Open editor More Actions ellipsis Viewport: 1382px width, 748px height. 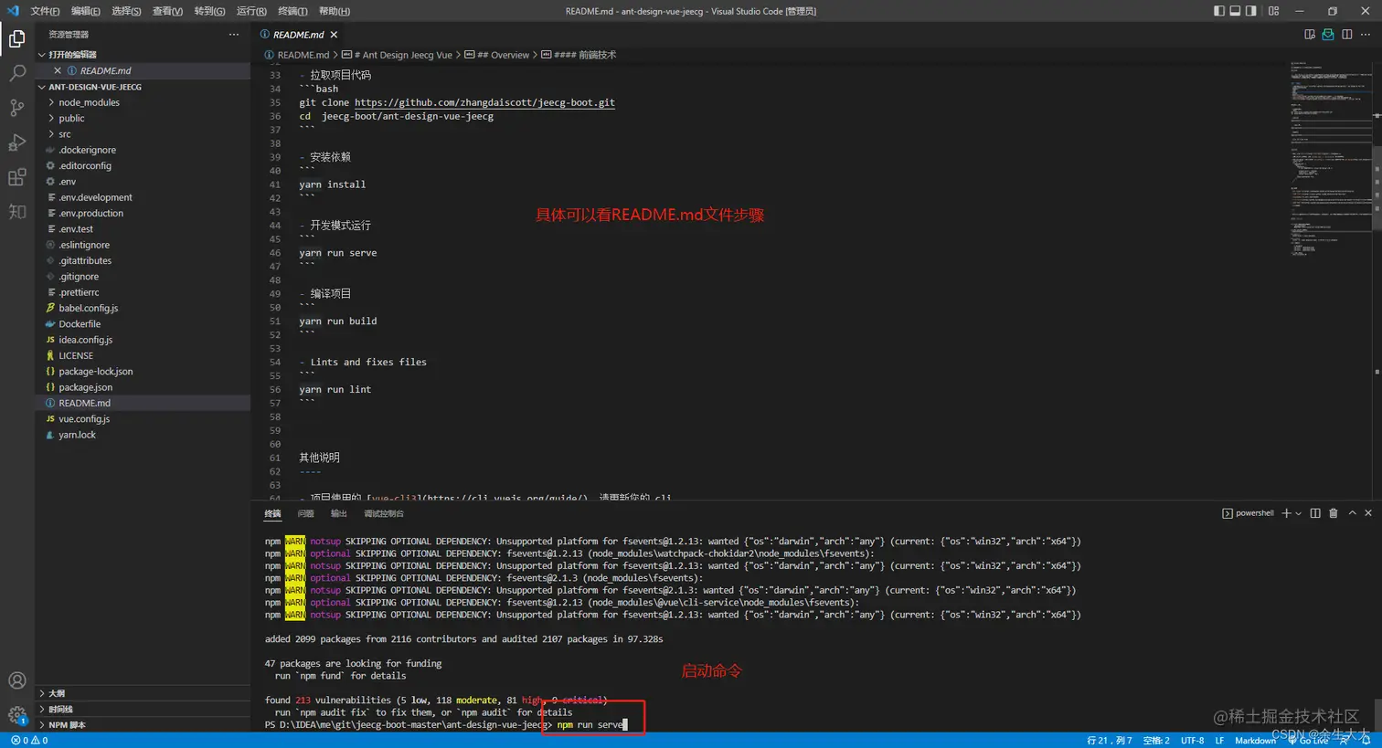click(x=1366, y=35)
